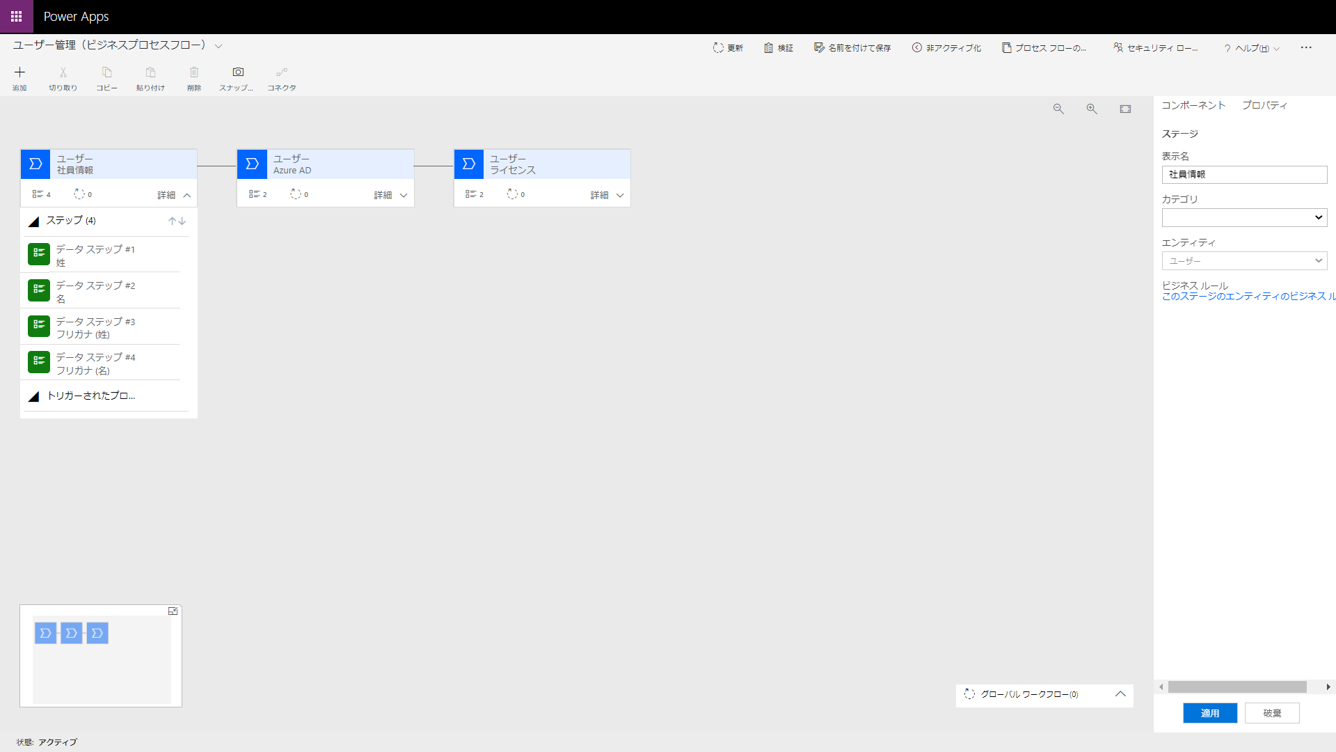Click the 表示名 input field
1336x752 pixels.
point(1244,175)
